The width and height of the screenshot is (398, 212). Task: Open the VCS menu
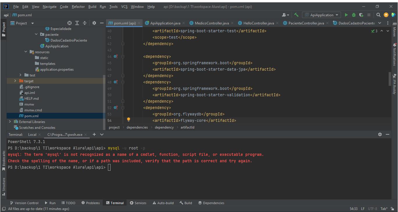tap(124, 6)
